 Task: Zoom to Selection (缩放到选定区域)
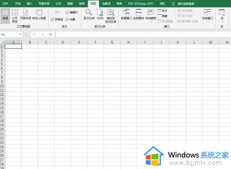pos(110,16)
